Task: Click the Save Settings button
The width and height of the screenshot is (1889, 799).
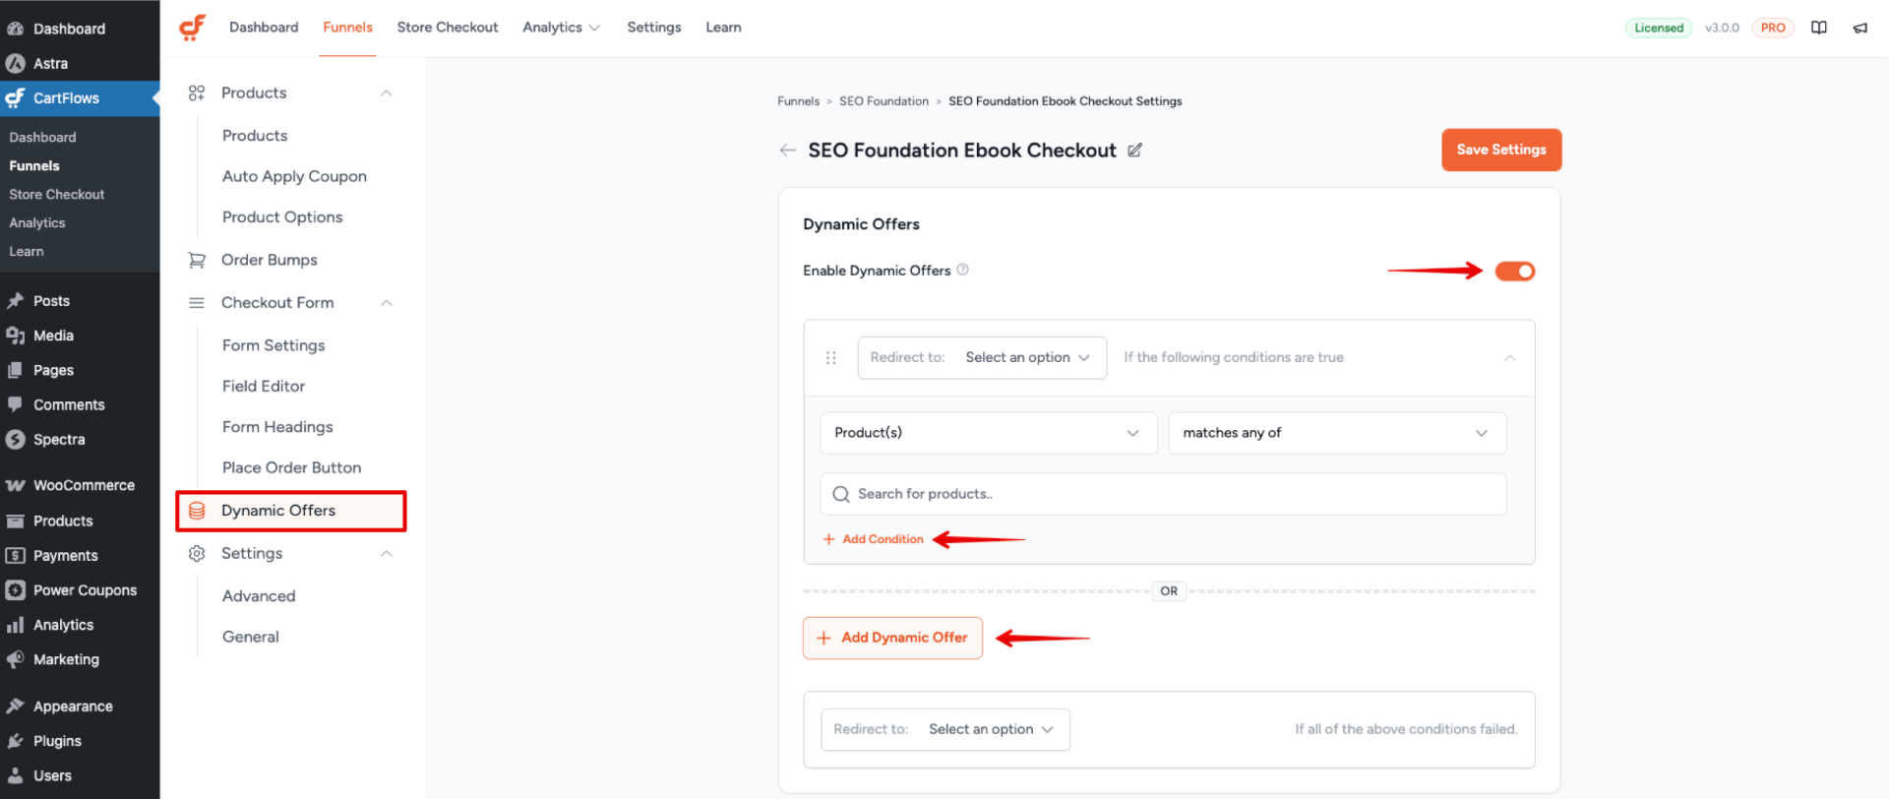Action: pos(1501,150)
